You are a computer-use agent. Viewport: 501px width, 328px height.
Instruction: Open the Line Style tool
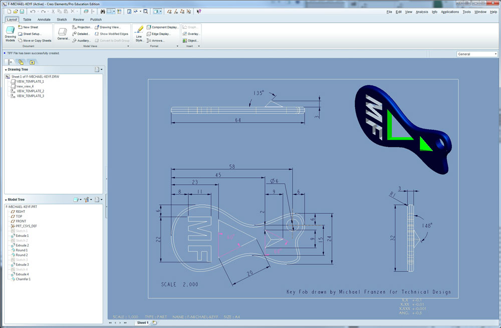click(x=139, y=34)
